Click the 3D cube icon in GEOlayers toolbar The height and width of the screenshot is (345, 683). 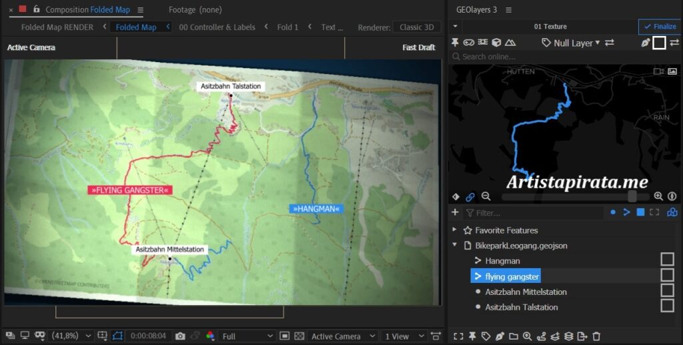[x=496, y=42]
